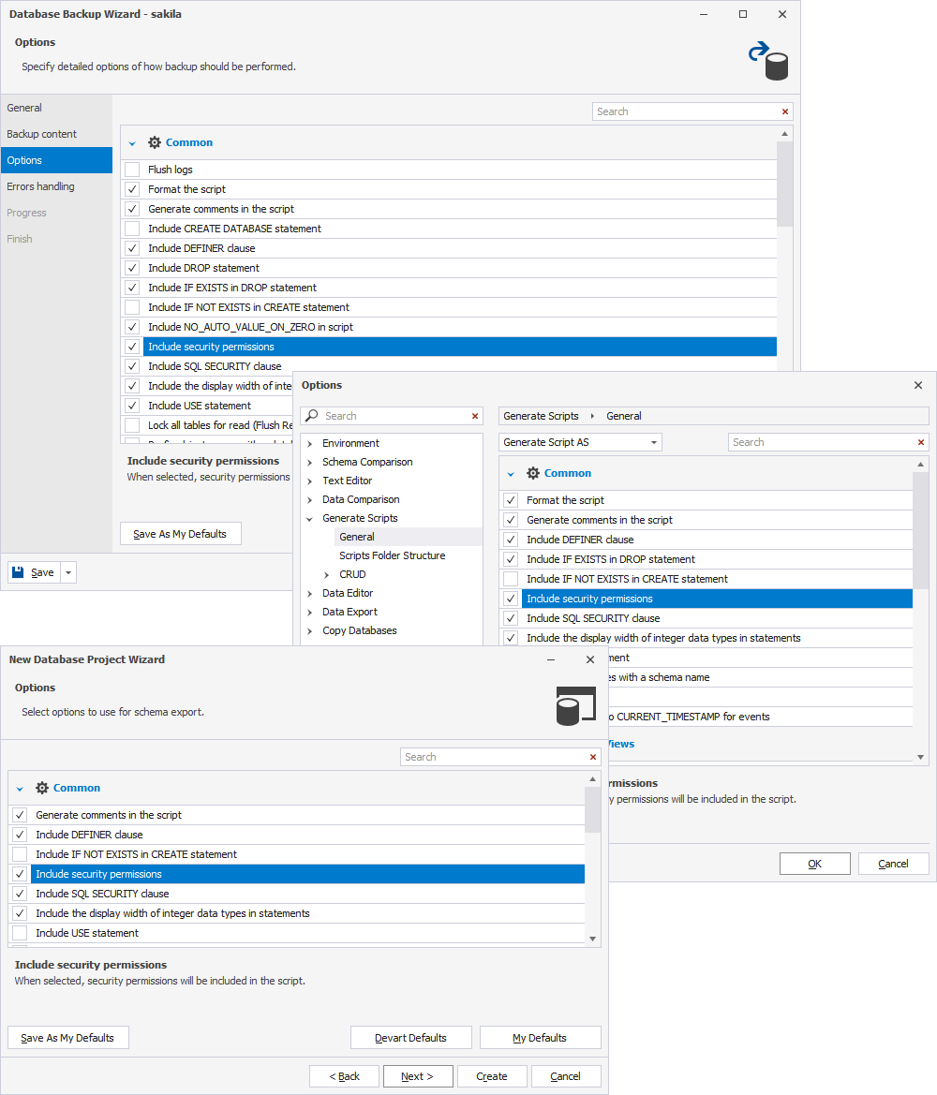
Task: Select Scripts Folder Structure tree item
Action: pos(392,555)
